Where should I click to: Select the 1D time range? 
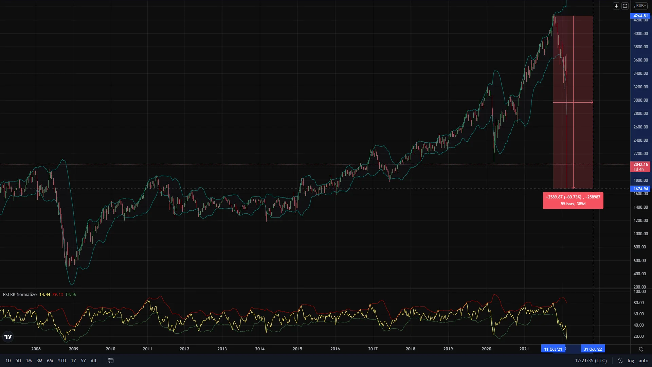click(x=8, y=361)
